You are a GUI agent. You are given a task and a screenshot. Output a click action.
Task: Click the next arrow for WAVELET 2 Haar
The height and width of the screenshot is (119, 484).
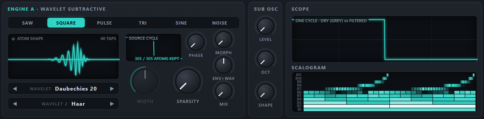point(112,104)
